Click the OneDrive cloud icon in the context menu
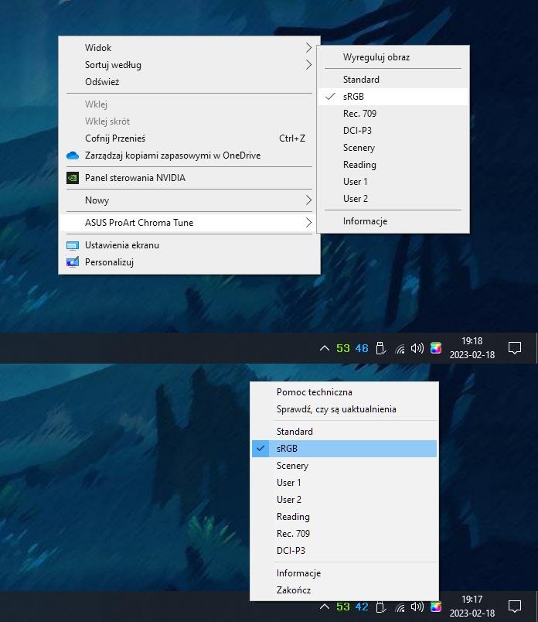This screenshot has width=538, height=622. tap(73, 155)
